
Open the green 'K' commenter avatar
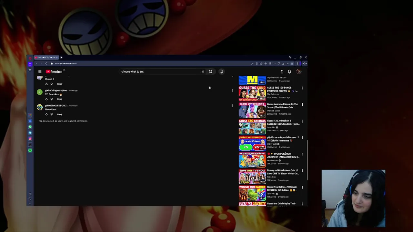point(39,92)
